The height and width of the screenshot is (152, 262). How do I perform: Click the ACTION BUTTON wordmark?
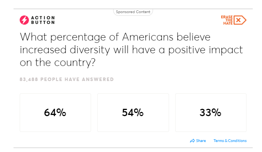point(43,20)
